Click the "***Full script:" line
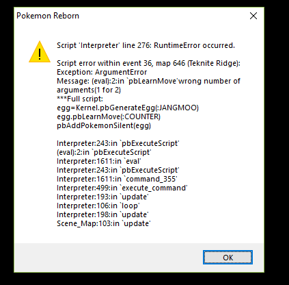 click(80, 99)
